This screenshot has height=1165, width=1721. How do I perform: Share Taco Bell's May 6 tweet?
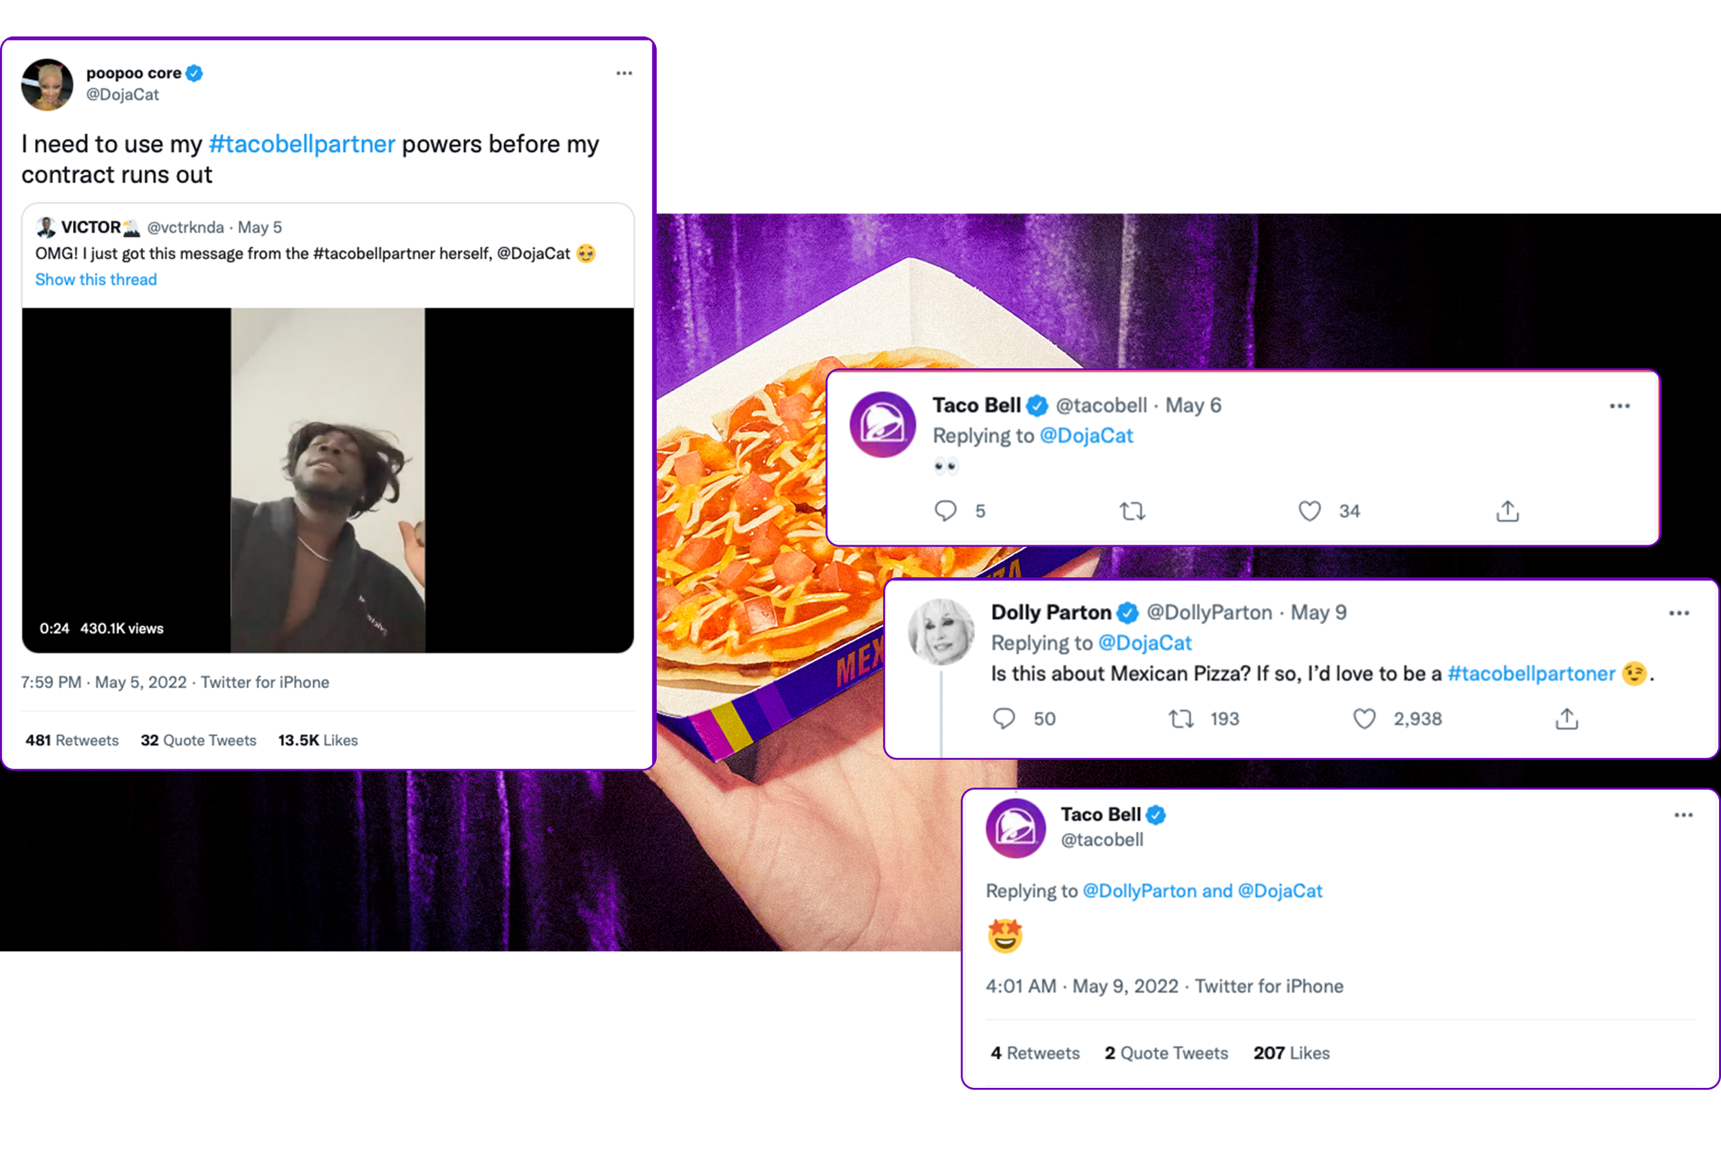tap(1507, 511)
